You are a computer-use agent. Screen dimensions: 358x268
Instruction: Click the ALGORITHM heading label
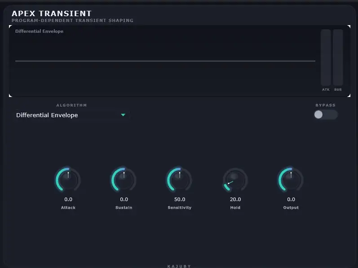(71, 105)
